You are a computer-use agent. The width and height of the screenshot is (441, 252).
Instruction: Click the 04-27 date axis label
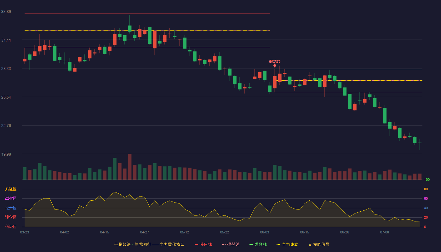coord(145,232)
